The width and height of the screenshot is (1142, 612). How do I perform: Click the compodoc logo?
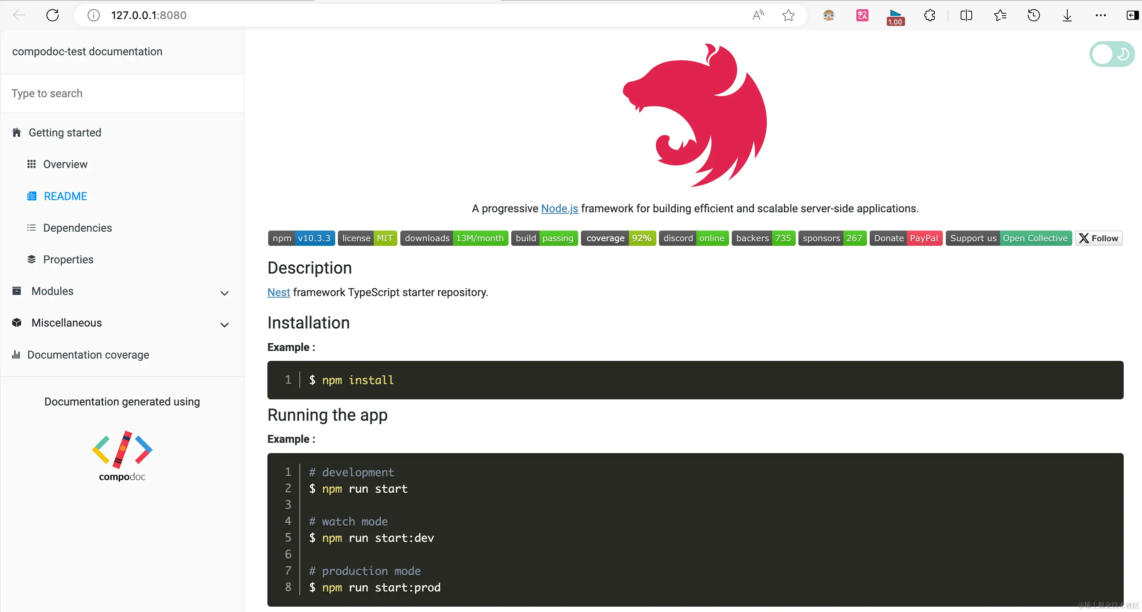click(x=122, y=456)
